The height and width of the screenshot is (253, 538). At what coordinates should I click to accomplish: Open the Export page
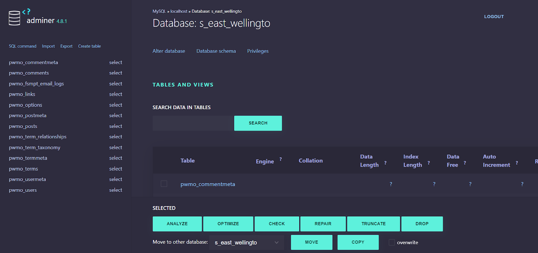pos(66,46)
